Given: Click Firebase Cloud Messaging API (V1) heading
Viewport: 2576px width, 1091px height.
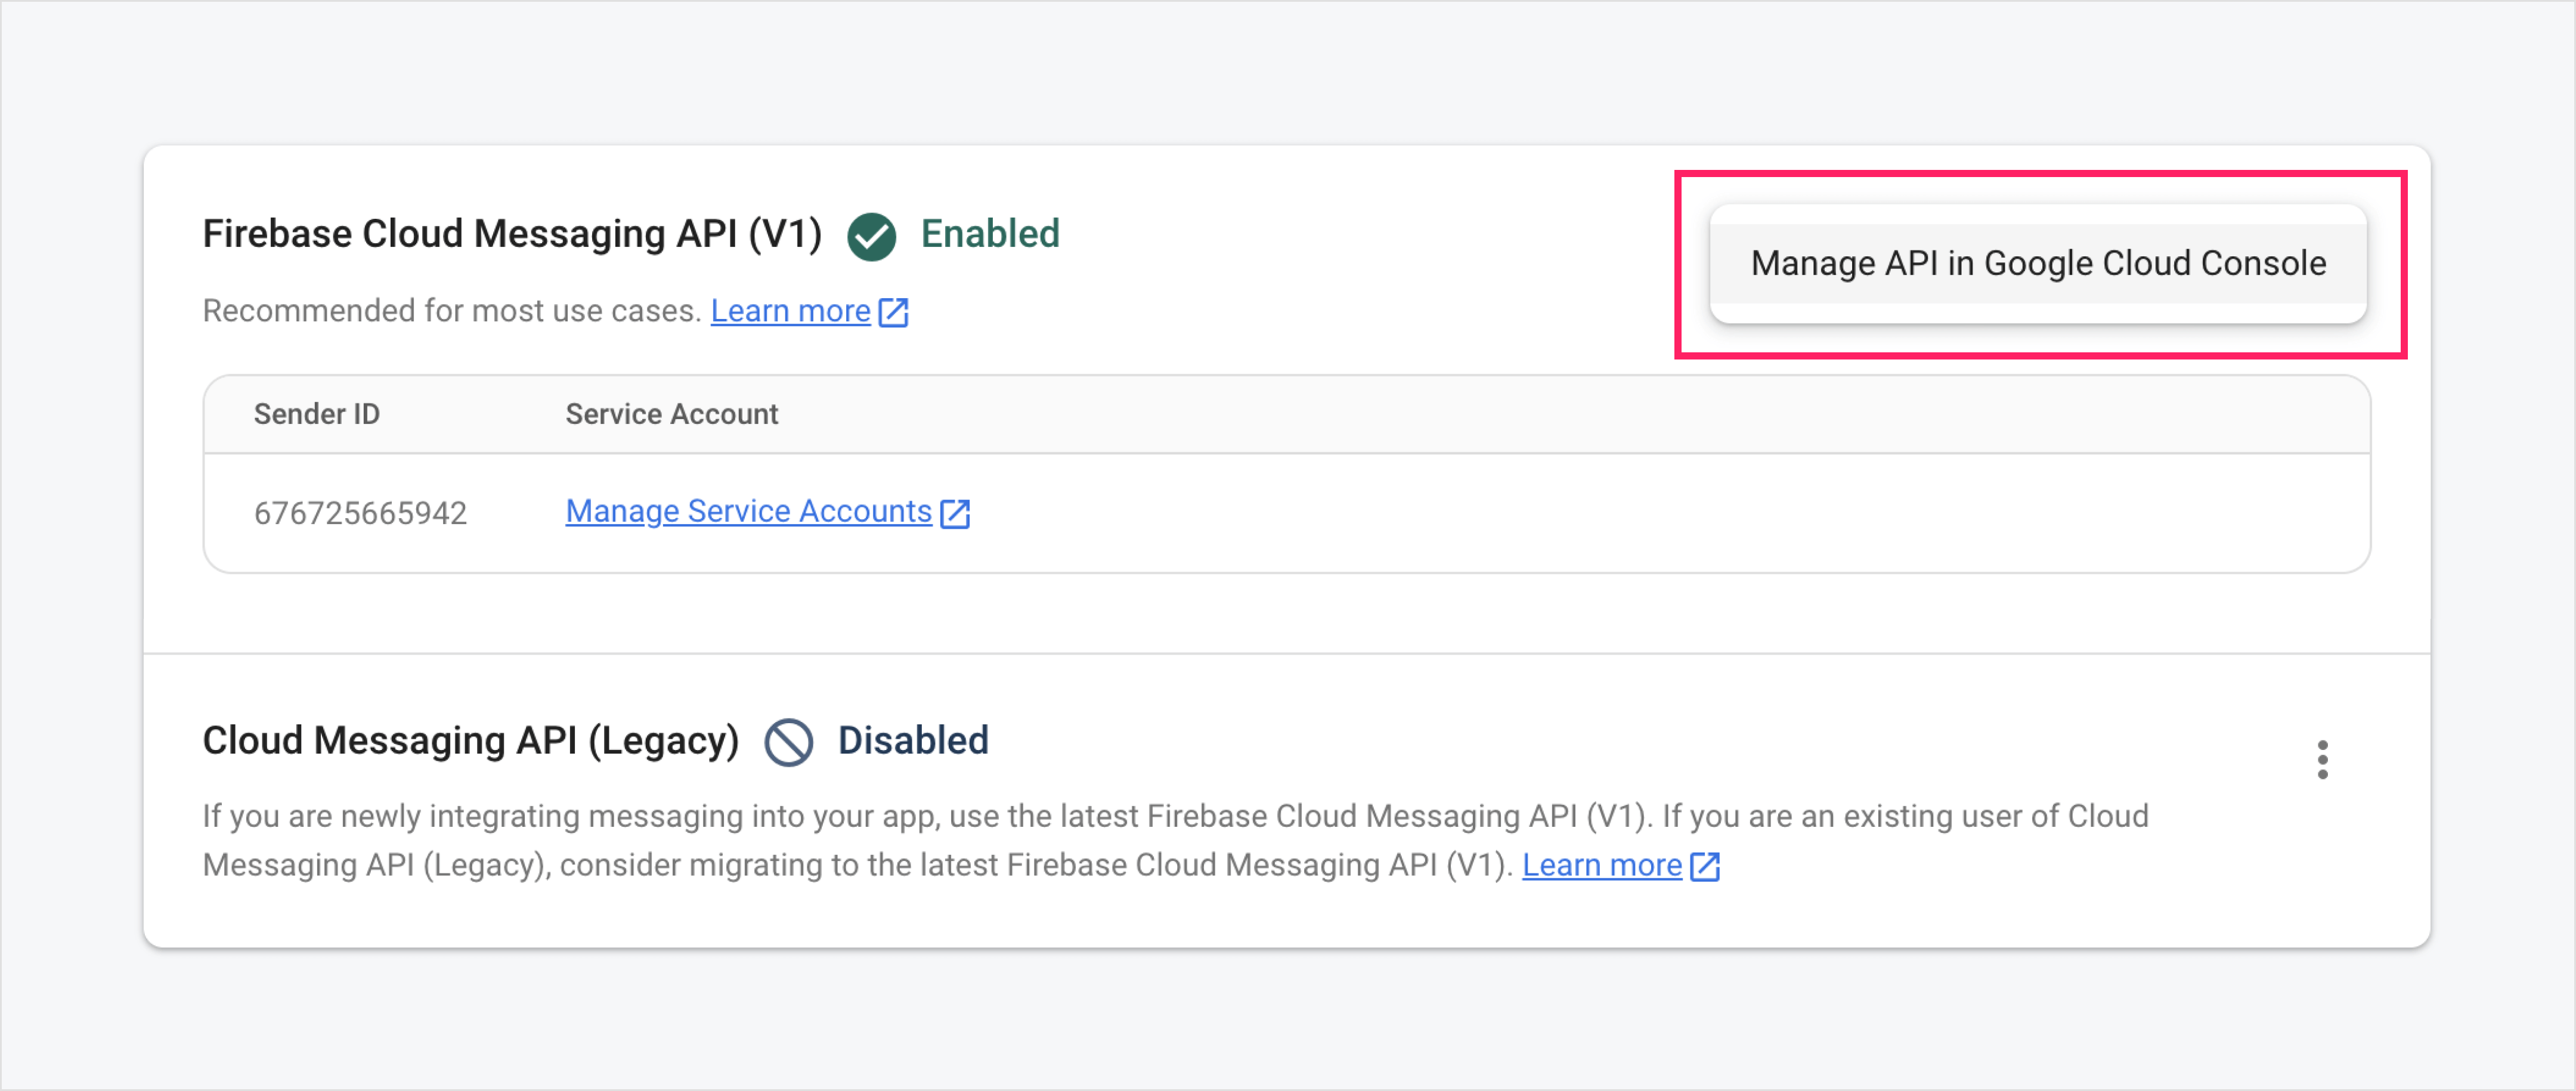Looking at the screenshot, I should pos(512,234).
